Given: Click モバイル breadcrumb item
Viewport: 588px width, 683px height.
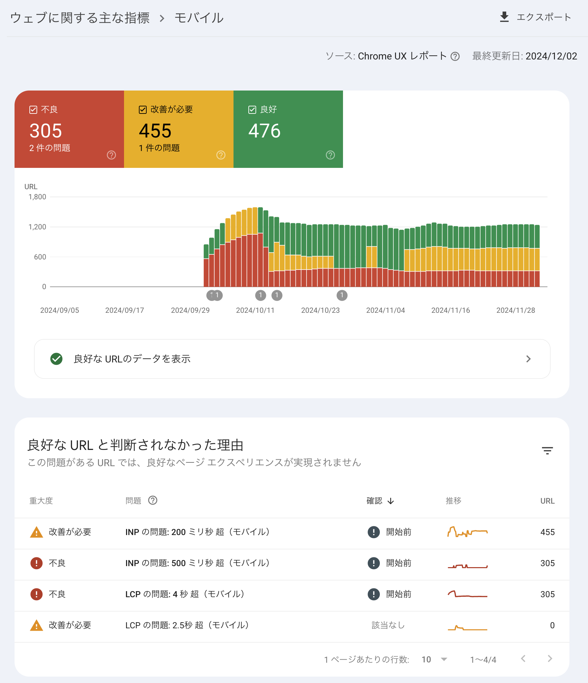Looking at the screenshot, I should (199, 18).
